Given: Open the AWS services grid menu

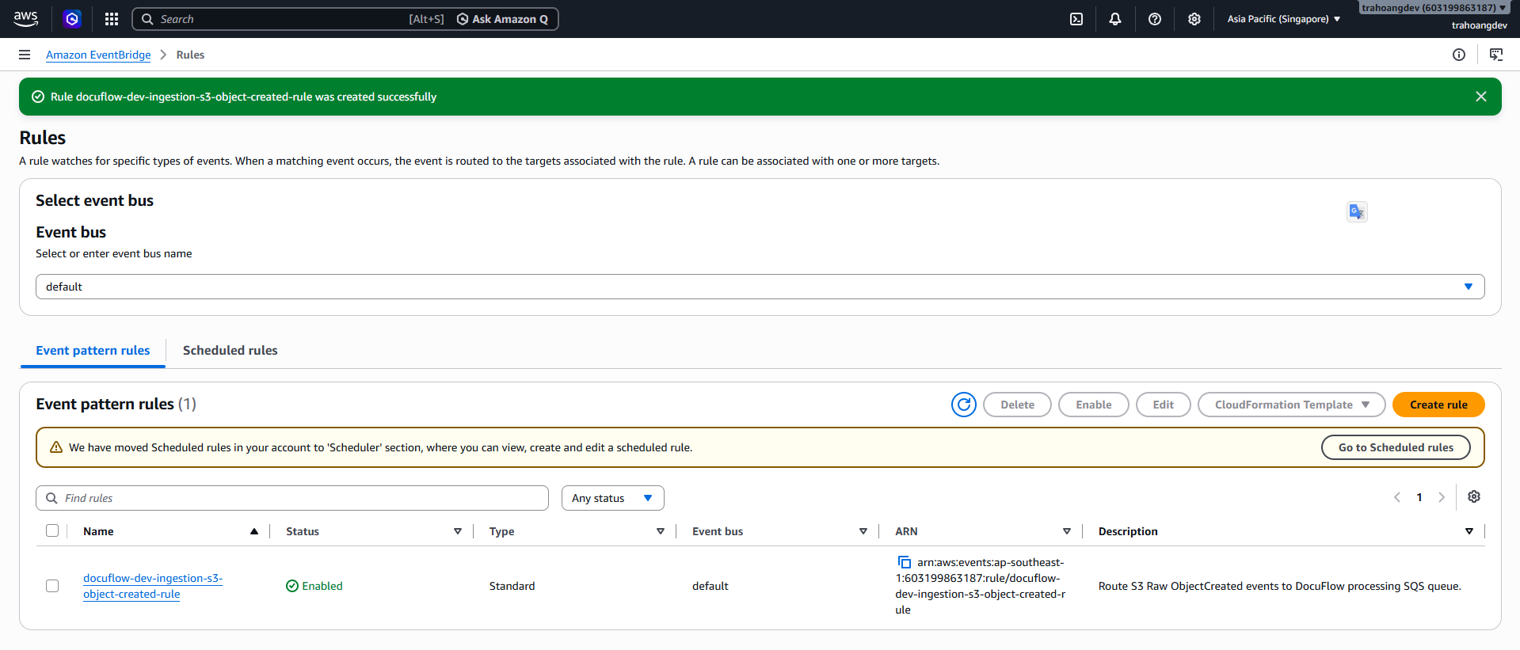Looking at the screenshot, I should [x=112, y=19].
